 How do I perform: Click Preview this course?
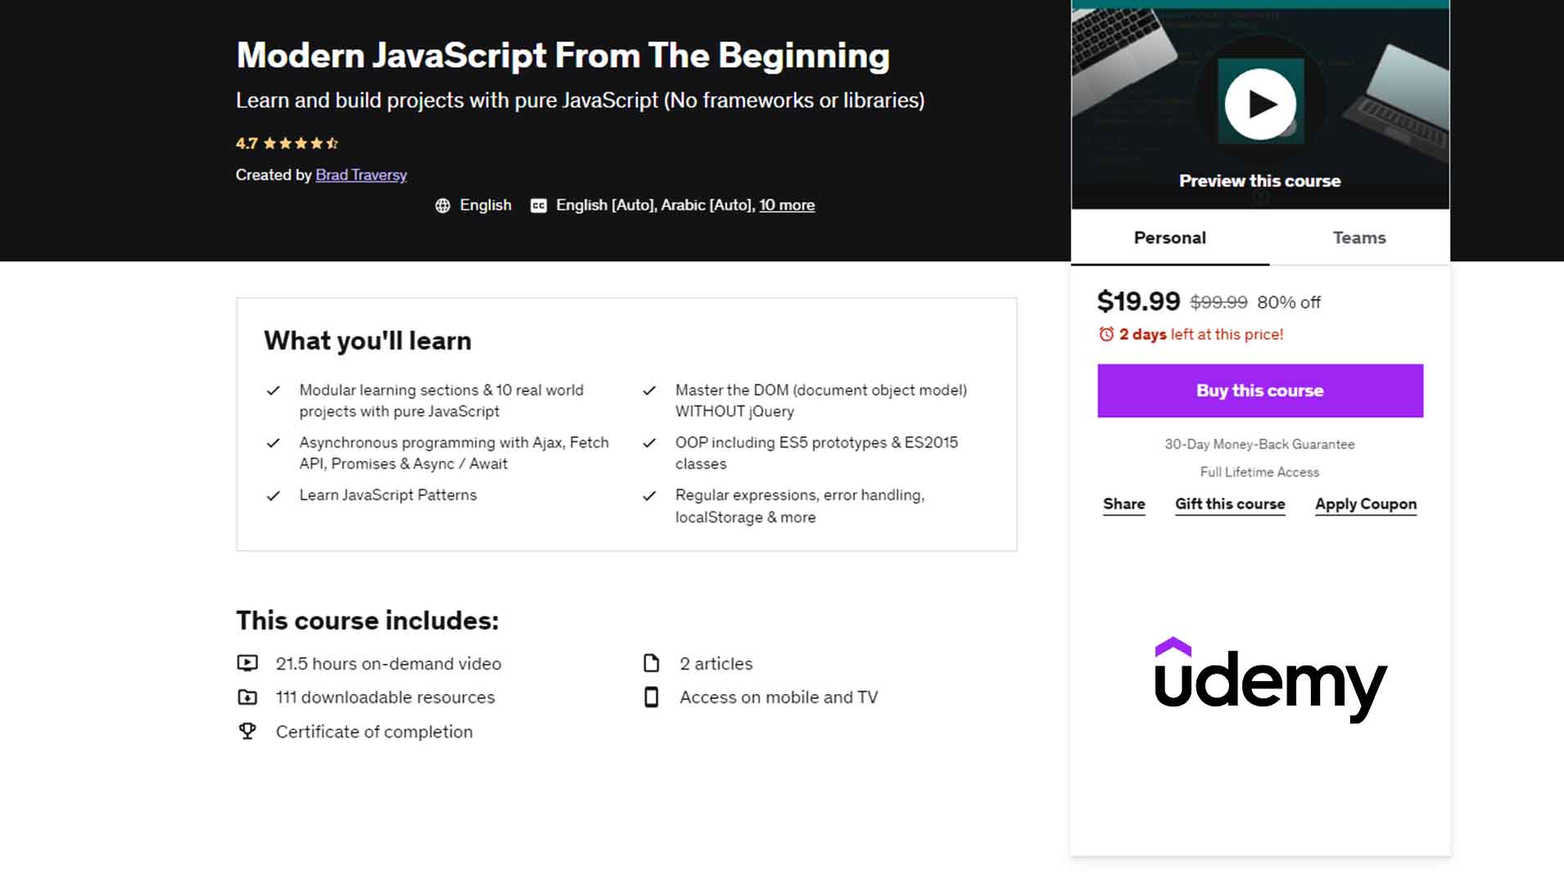tap(1259, 180)
